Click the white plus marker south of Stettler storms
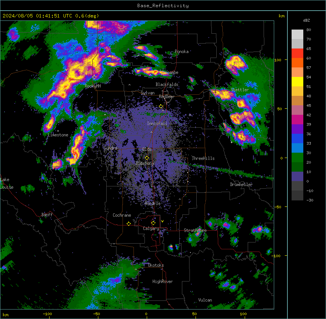Screen dimensions: 326x319 coord(231,142)
